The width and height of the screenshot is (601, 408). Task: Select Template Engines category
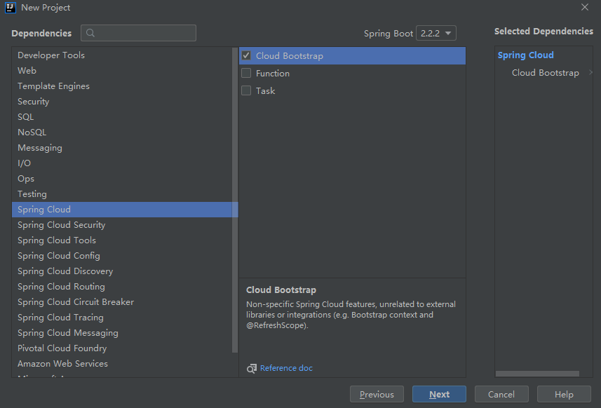(122, 86)
